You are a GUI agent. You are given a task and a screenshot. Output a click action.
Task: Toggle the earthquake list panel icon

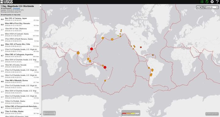tap(202, 2)
